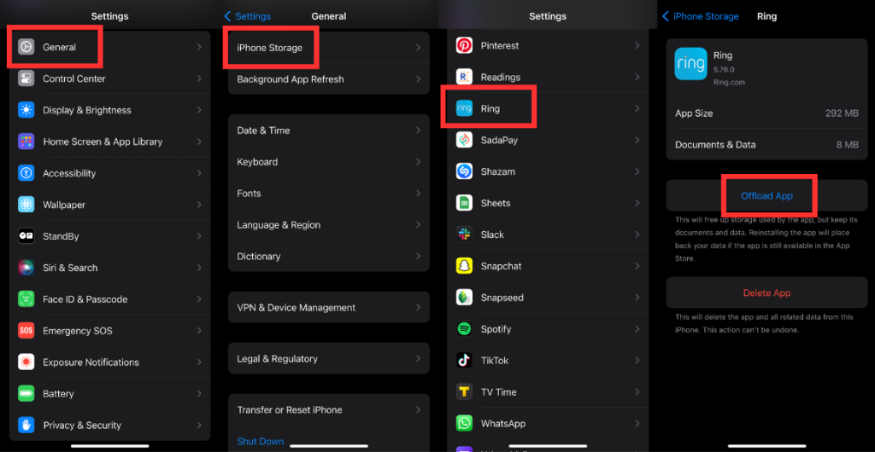Tap the chevron on the General row
Screen dimensions: 875x452
[x=199, y=47]
